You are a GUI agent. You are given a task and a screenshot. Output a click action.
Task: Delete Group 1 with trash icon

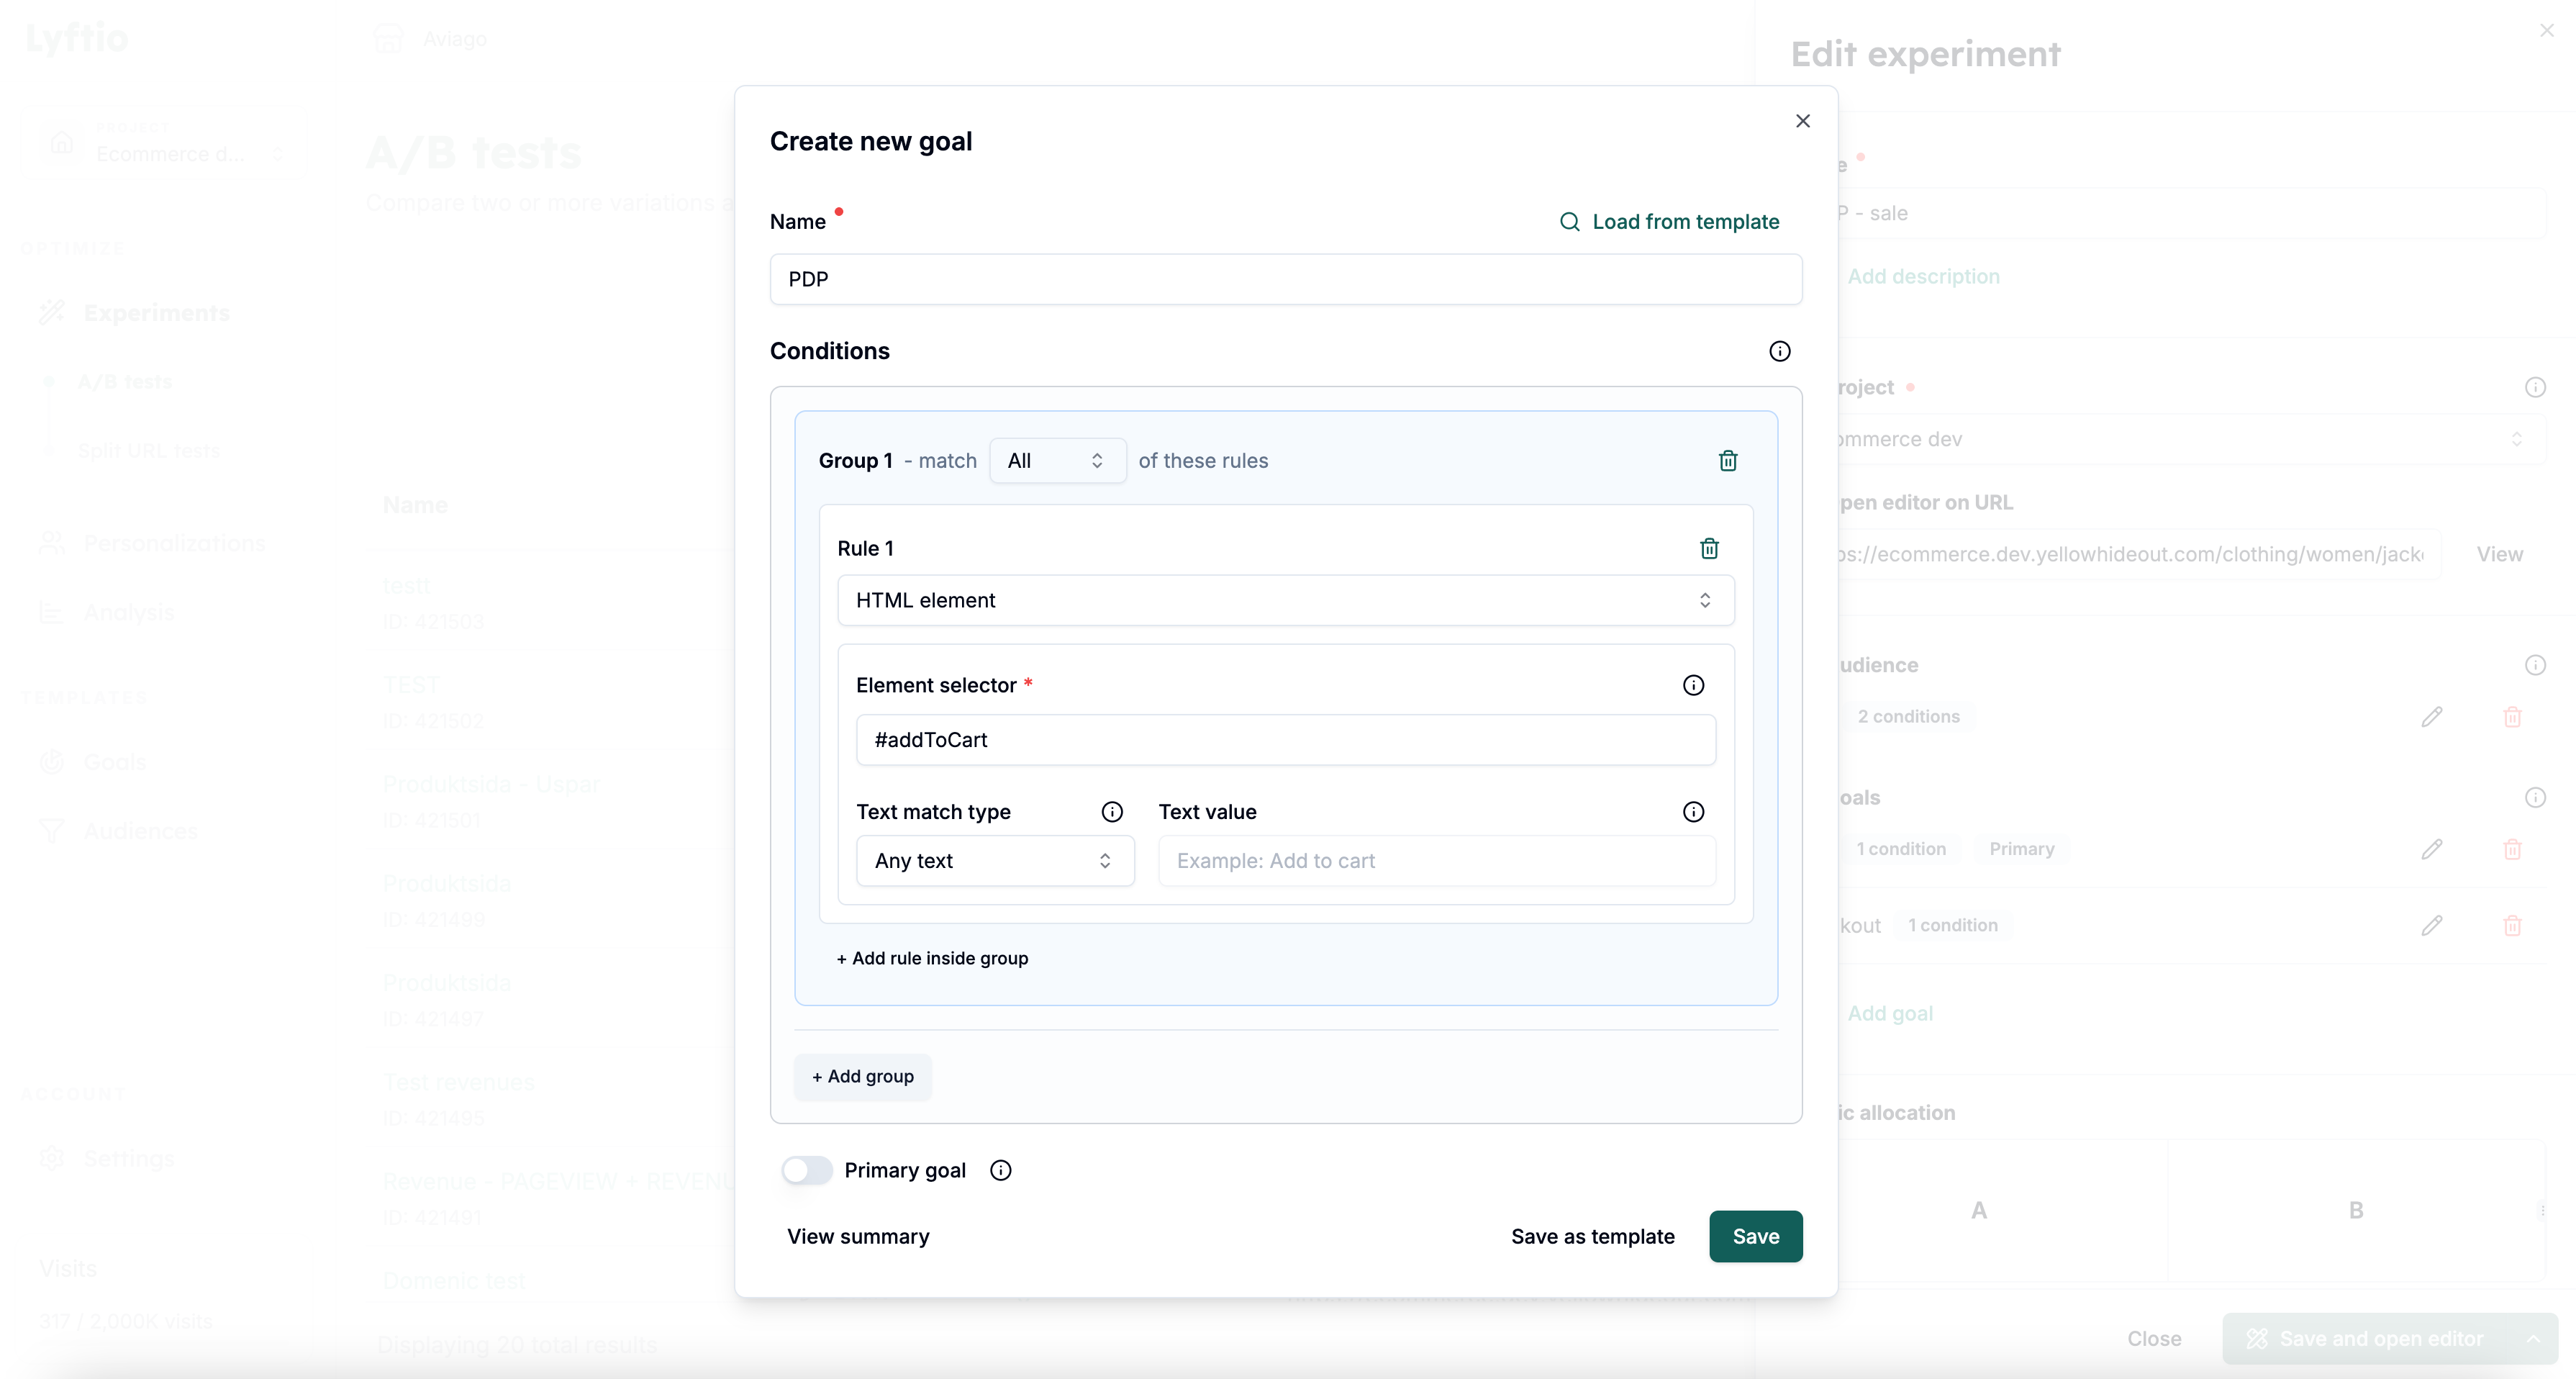(1727, 461)
